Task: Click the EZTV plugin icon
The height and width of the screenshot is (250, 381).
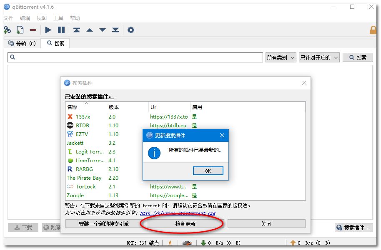Action: (70, 134)
